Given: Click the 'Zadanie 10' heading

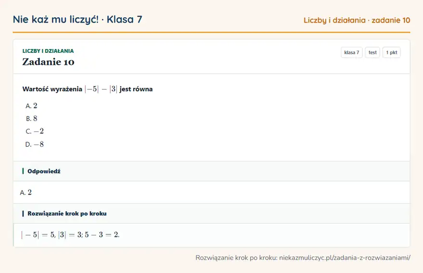Looking at the screenshot, I should (48, 62).
